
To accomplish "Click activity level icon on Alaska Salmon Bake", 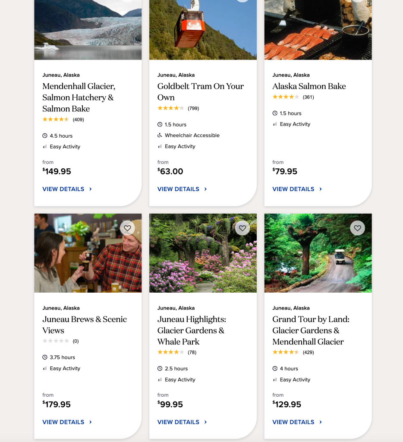I will [275, 124].
